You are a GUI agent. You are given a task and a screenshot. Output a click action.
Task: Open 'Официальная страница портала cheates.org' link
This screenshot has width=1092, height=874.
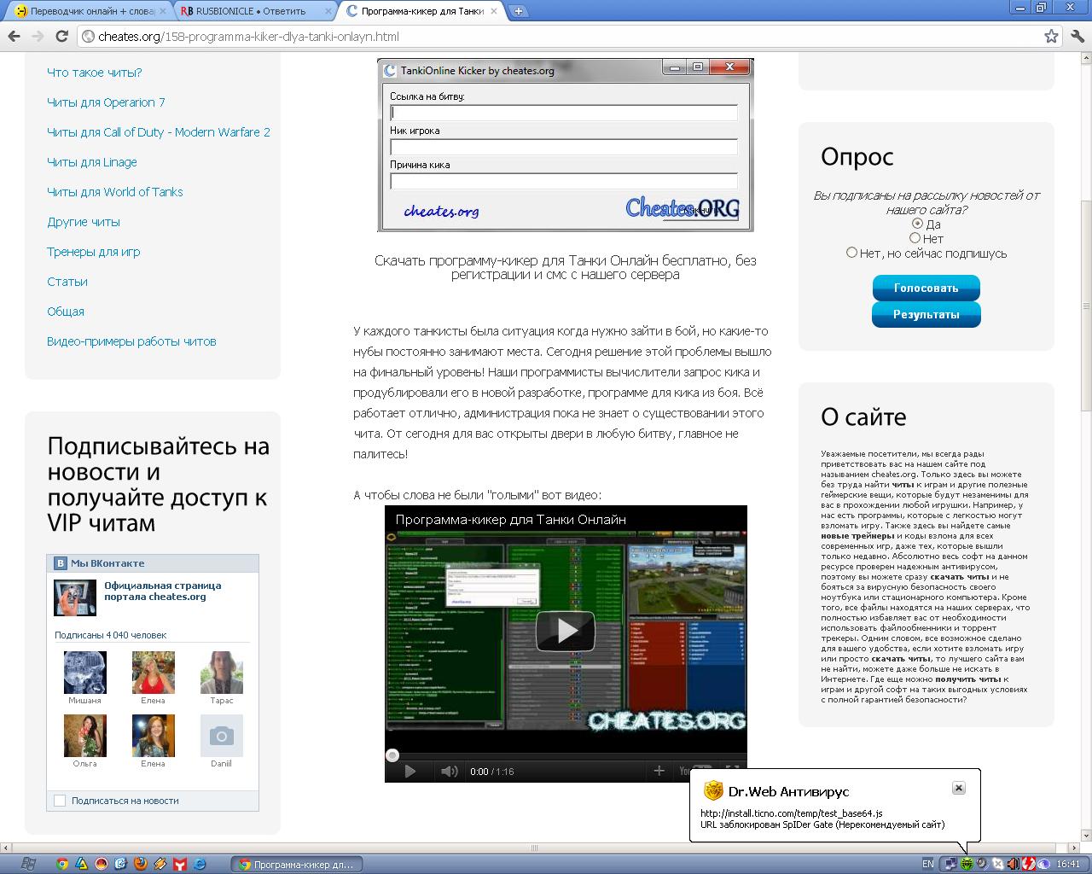tap(163, 591)
